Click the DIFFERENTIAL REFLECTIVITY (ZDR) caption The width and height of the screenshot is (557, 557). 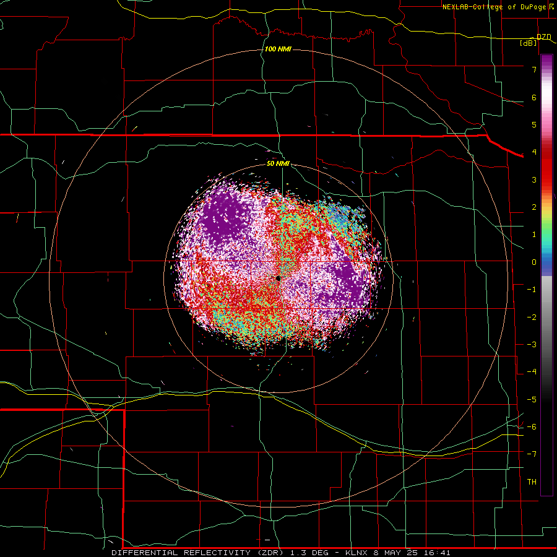pos(197,553)
